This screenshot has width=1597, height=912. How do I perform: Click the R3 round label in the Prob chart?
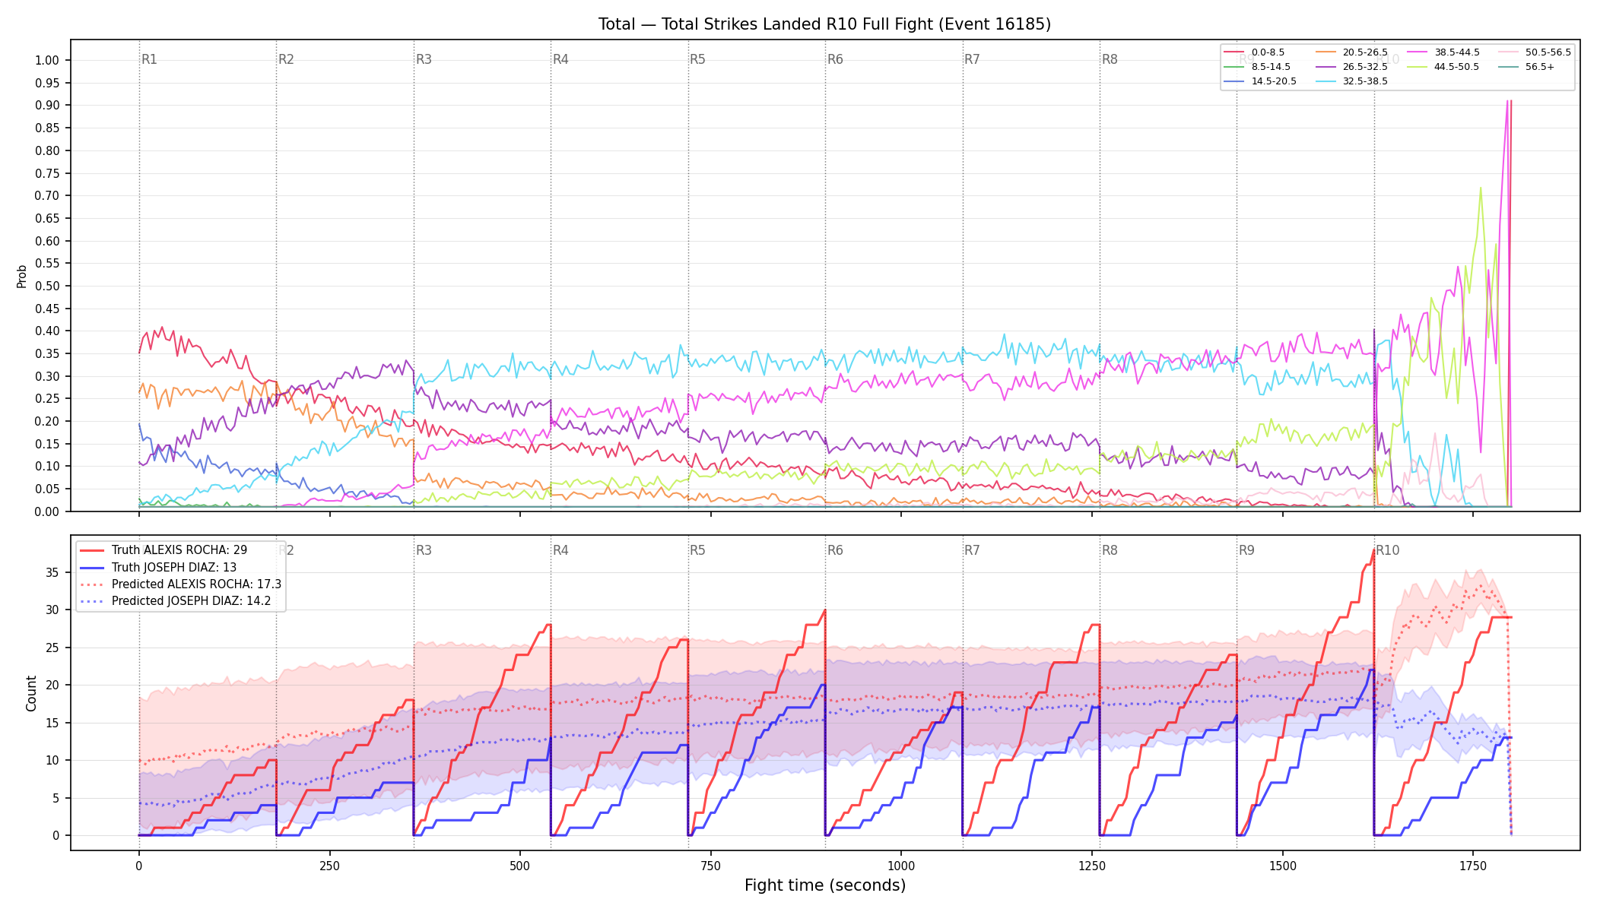click(x=424, y=59)
